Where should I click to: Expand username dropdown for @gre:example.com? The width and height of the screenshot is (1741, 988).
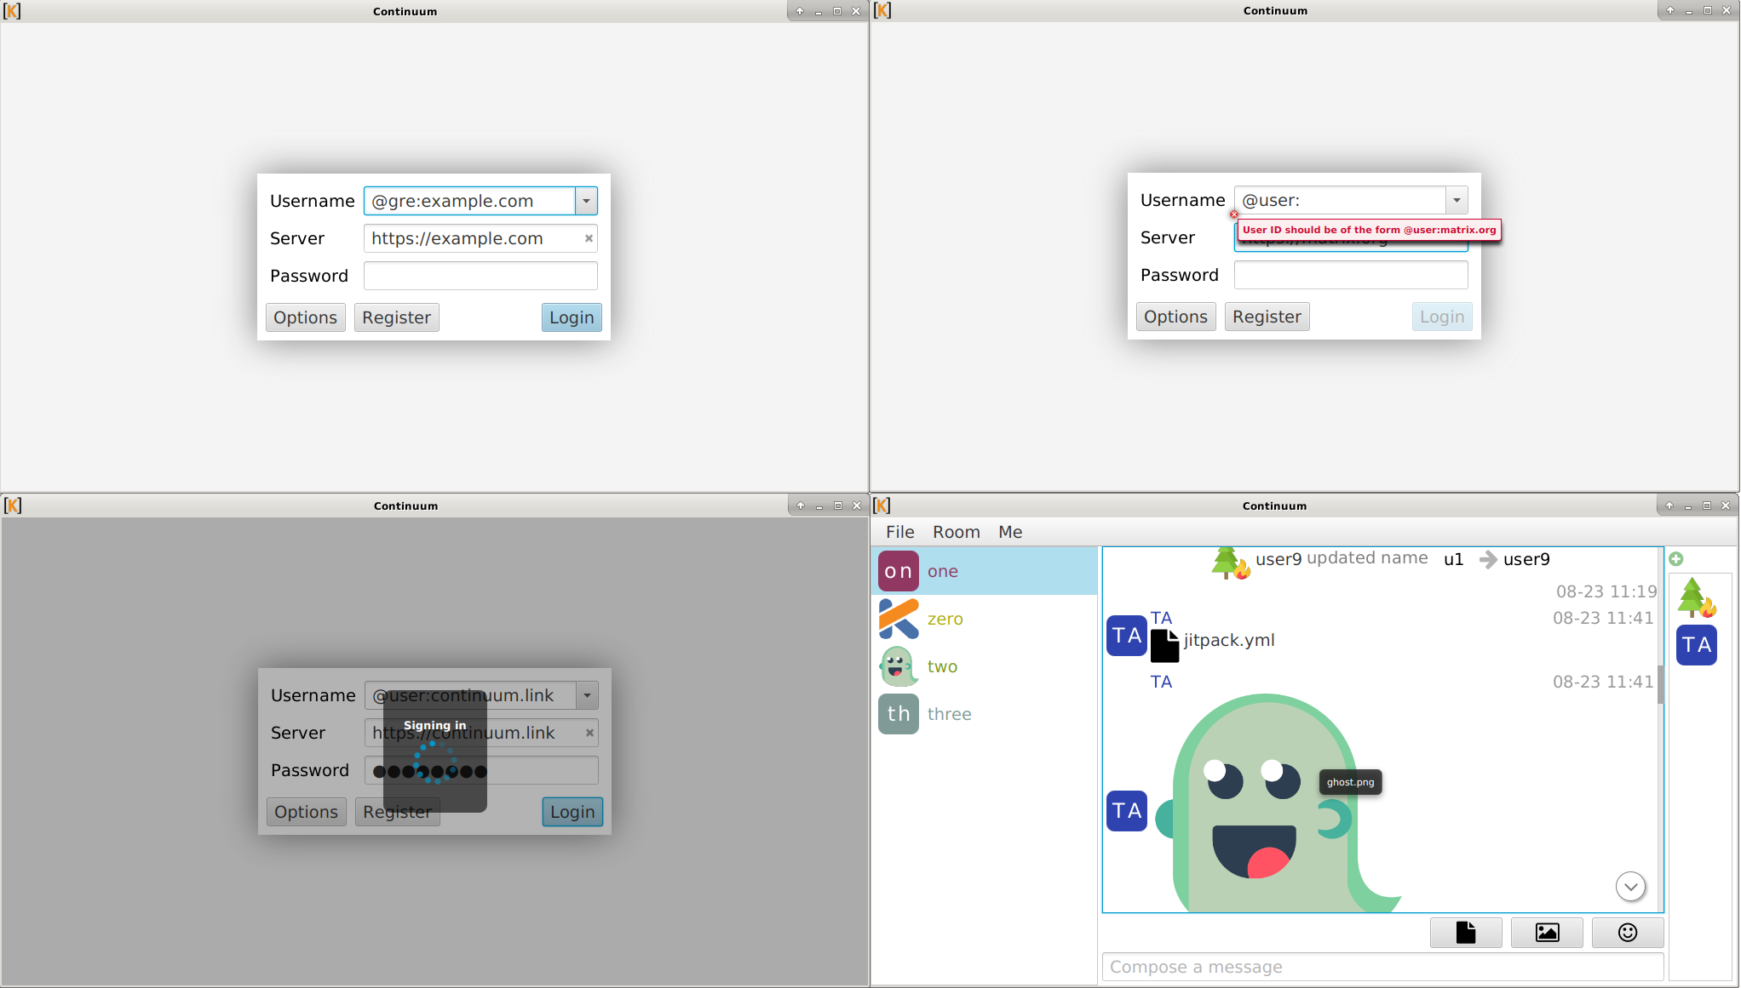pos(586,201)
